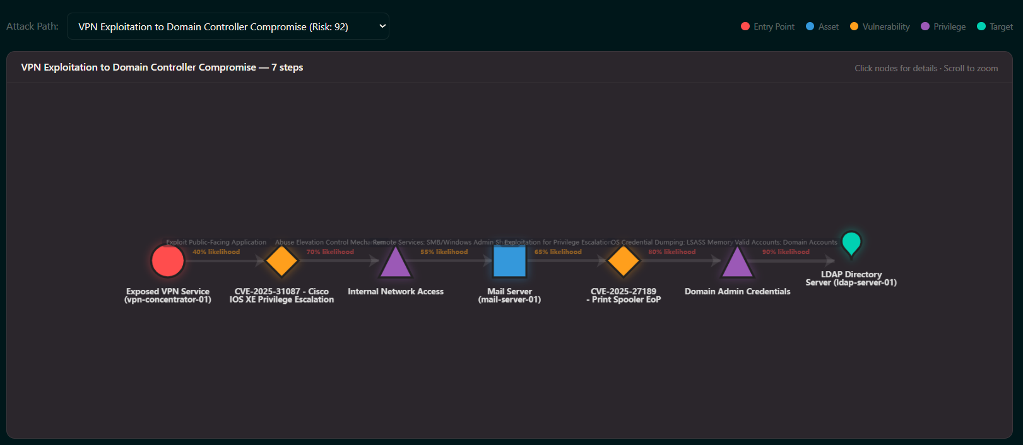Click the 65% likelihood edge label
Image resolution: width=1023 pixels, height=445 pixels.
[558, 252]
